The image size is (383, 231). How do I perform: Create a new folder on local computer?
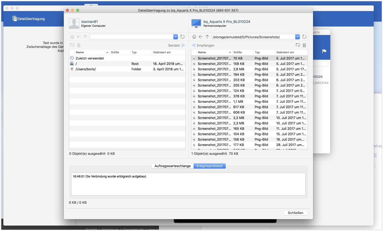click(x=72, y=45)
